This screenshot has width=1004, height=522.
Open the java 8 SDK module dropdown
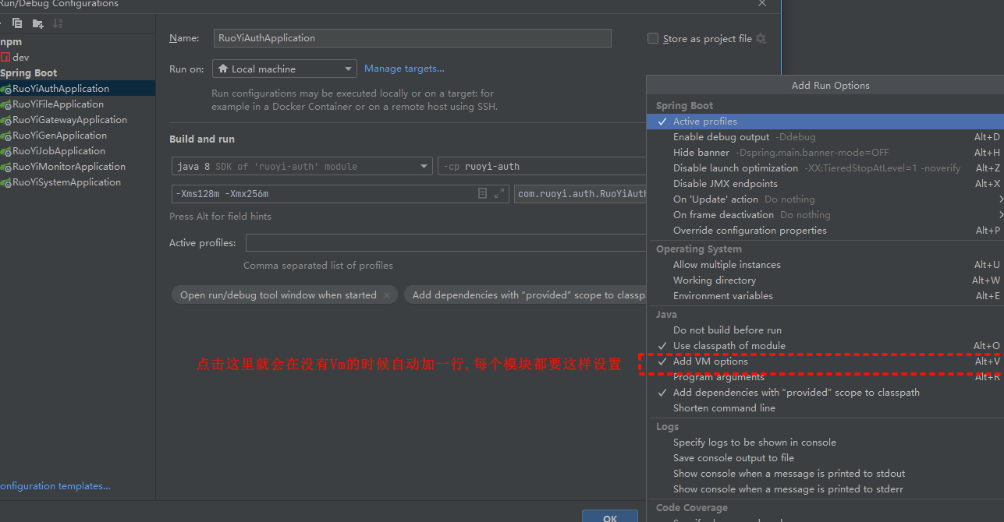point(302,166)
